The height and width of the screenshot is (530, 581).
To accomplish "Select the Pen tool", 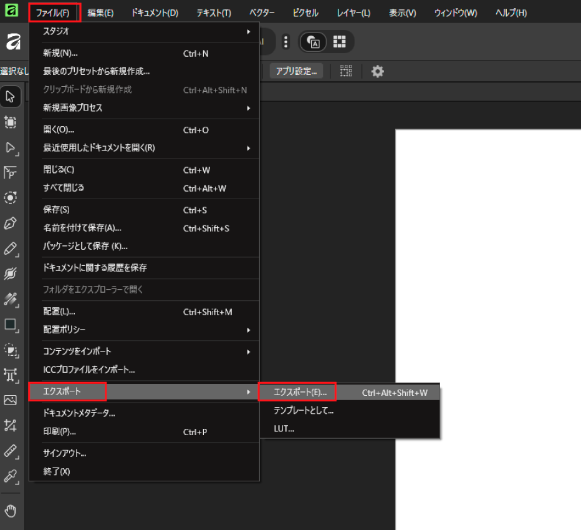I will (11, 223).
